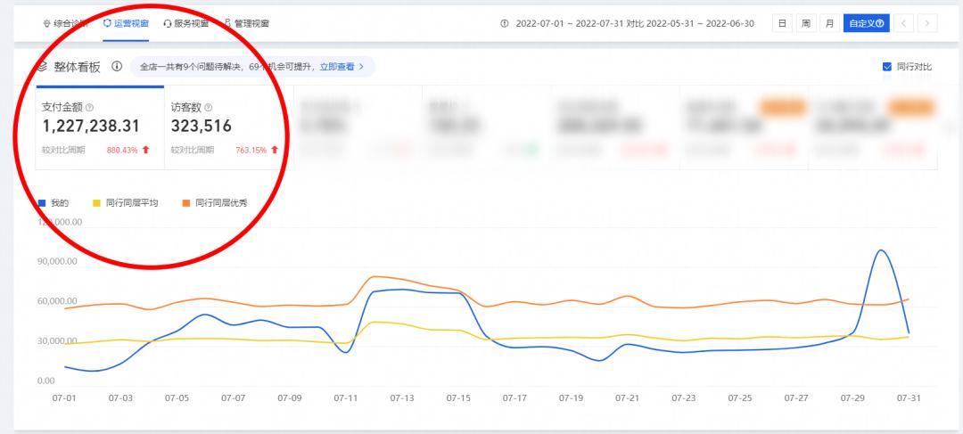Screen dimensions: 963x434
Task: Select the 支付金额 metric card
Action: click(x=100, y=127)
